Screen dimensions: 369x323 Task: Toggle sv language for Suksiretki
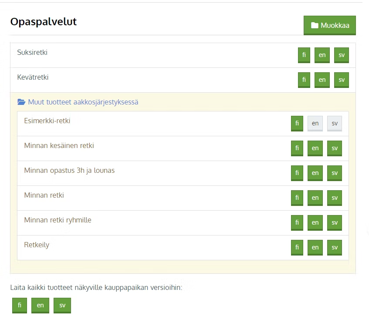pyautogui.click(x=342, y=55)
